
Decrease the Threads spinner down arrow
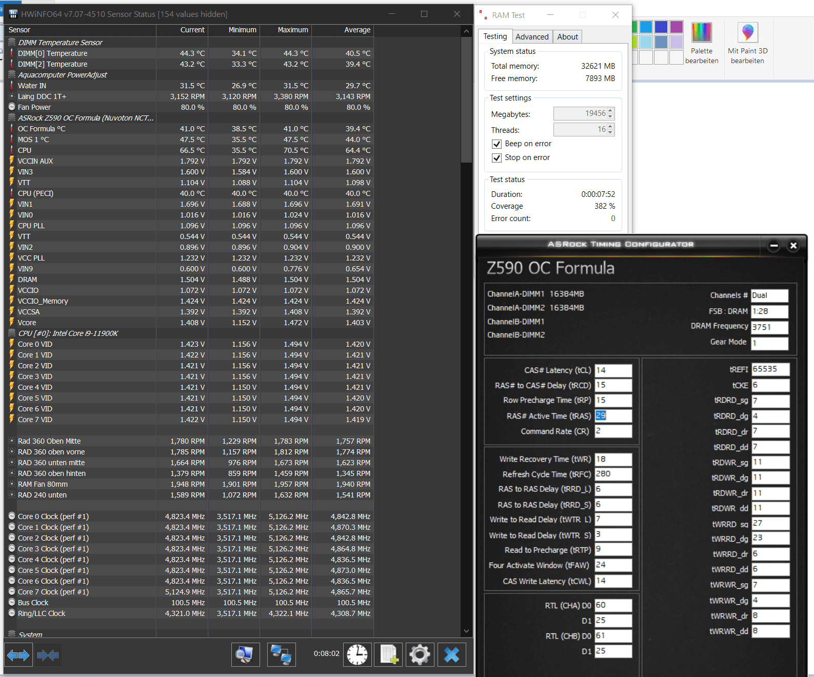(610, 133)
